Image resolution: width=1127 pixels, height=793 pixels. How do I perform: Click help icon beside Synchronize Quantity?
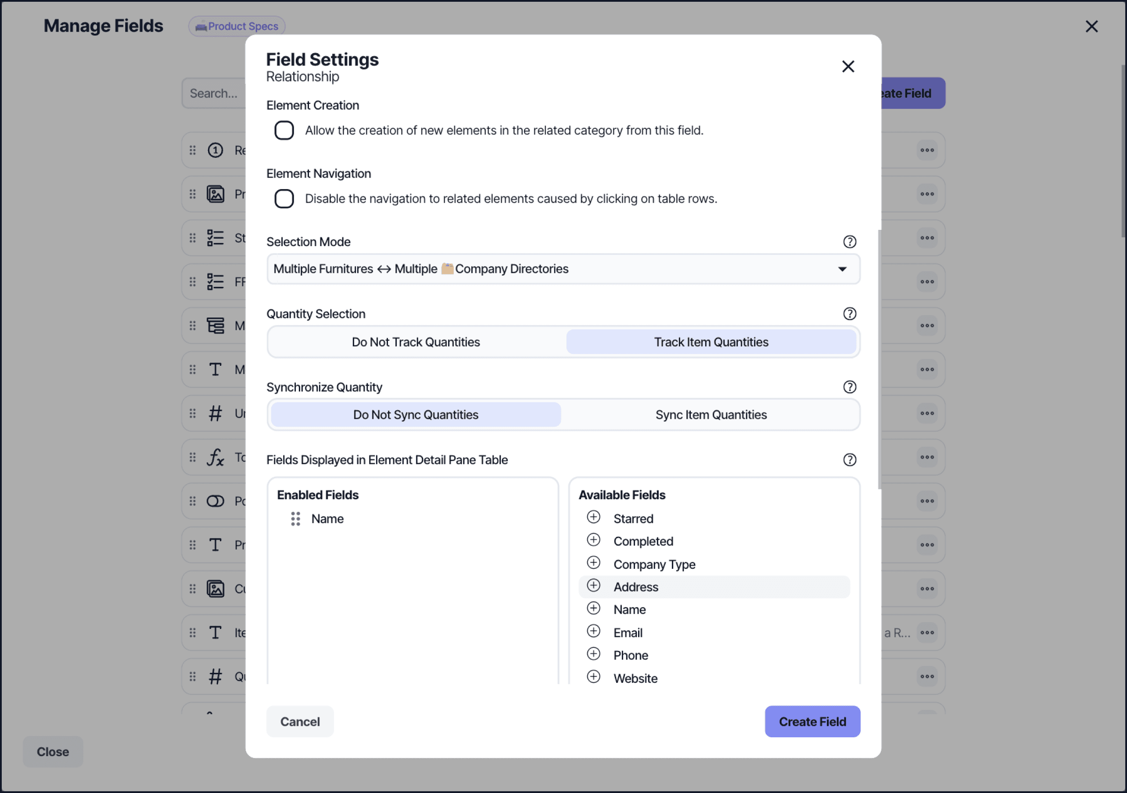849,387
